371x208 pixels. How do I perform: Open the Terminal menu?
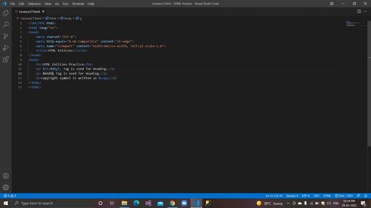(78, 4)
